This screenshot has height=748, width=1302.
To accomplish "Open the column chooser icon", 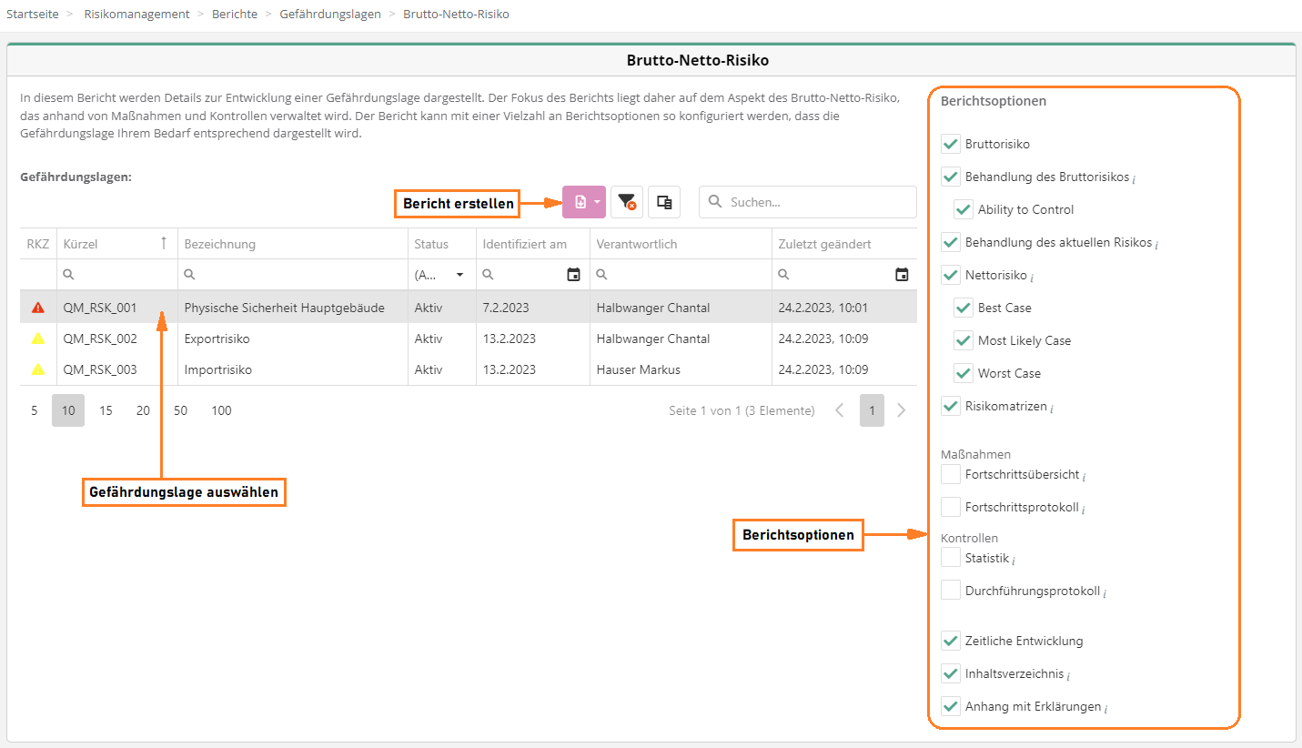I will point(664,202).
